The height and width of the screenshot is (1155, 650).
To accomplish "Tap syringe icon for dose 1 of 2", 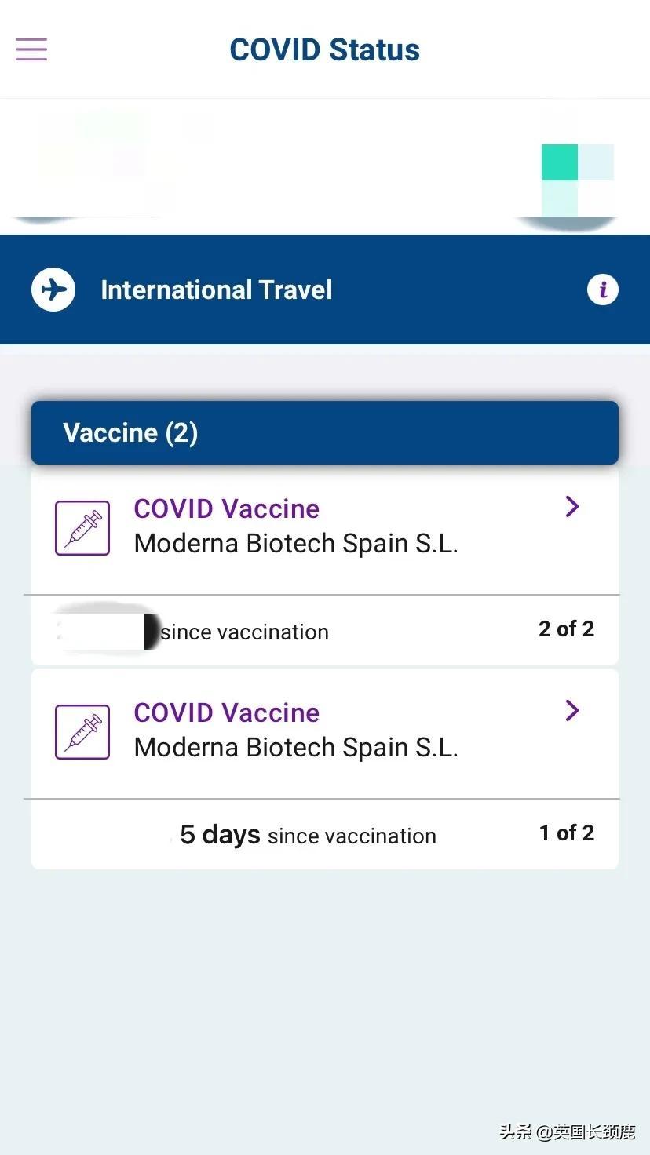I will [x=82, y=732].
